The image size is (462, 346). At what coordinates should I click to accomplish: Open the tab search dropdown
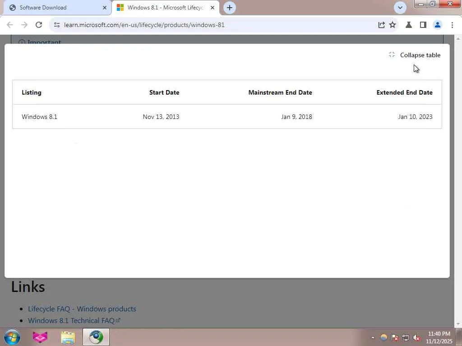click(x=400, y=8)
